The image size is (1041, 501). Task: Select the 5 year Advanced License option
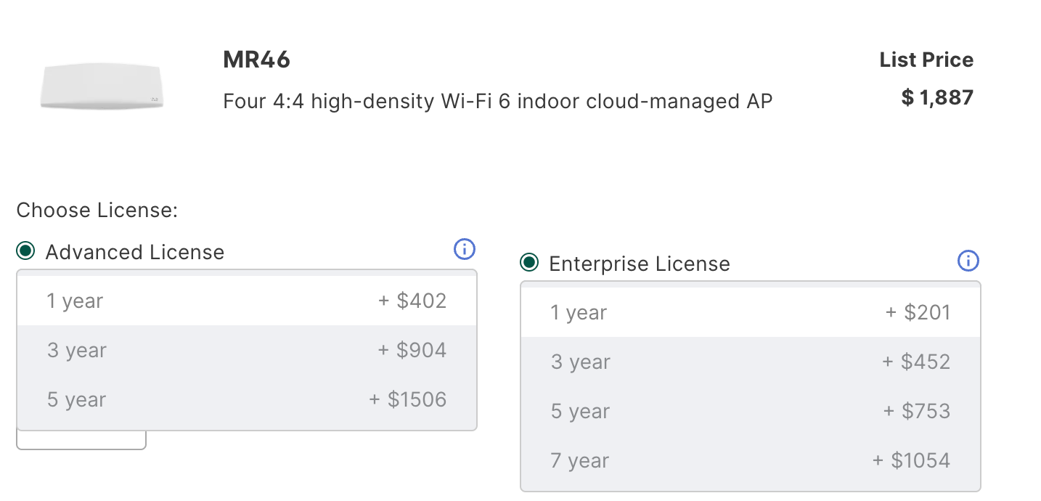pyautogui.click(x=247, y=399)
